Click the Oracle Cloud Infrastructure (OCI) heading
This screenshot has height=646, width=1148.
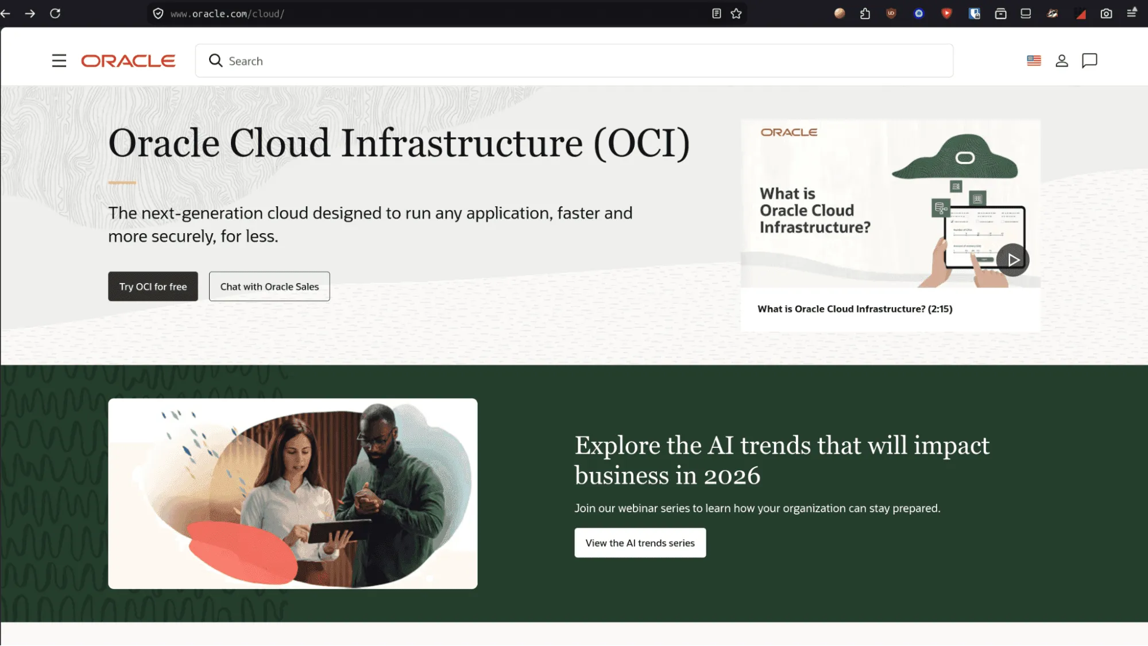click(399, 143)
